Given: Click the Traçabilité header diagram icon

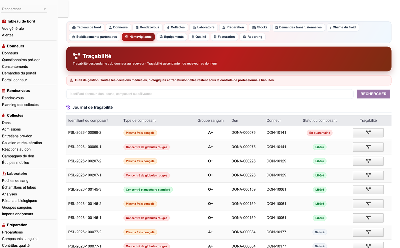Looking at the screenshot, I should 76,56.
